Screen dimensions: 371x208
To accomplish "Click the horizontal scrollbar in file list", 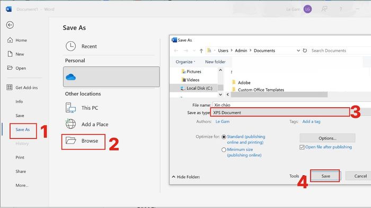I will pyautogui.click(x=279, y=94).
